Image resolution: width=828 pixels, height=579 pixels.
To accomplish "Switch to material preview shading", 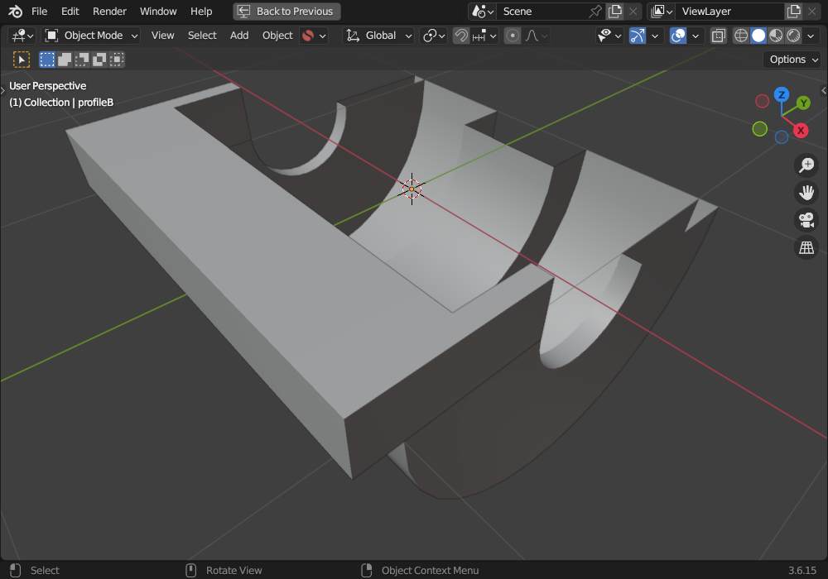I will (776, 36).
